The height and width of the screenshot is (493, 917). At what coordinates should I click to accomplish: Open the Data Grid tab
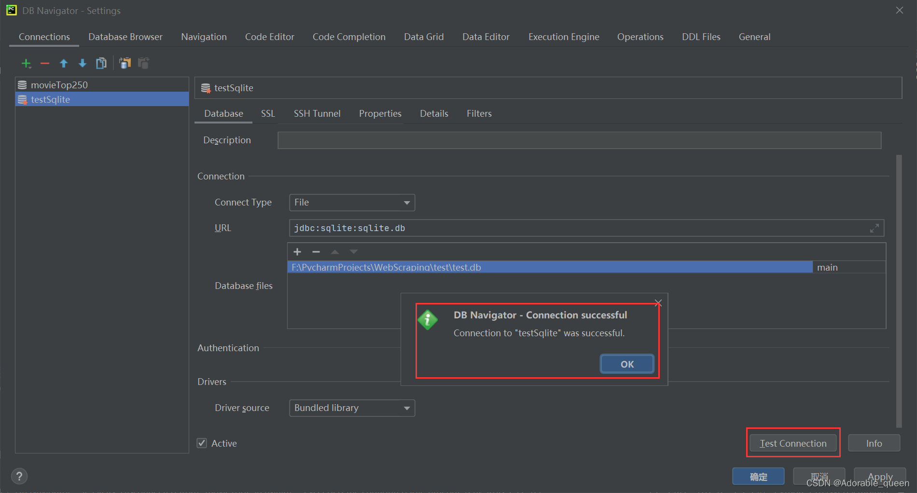pos(424,37)
